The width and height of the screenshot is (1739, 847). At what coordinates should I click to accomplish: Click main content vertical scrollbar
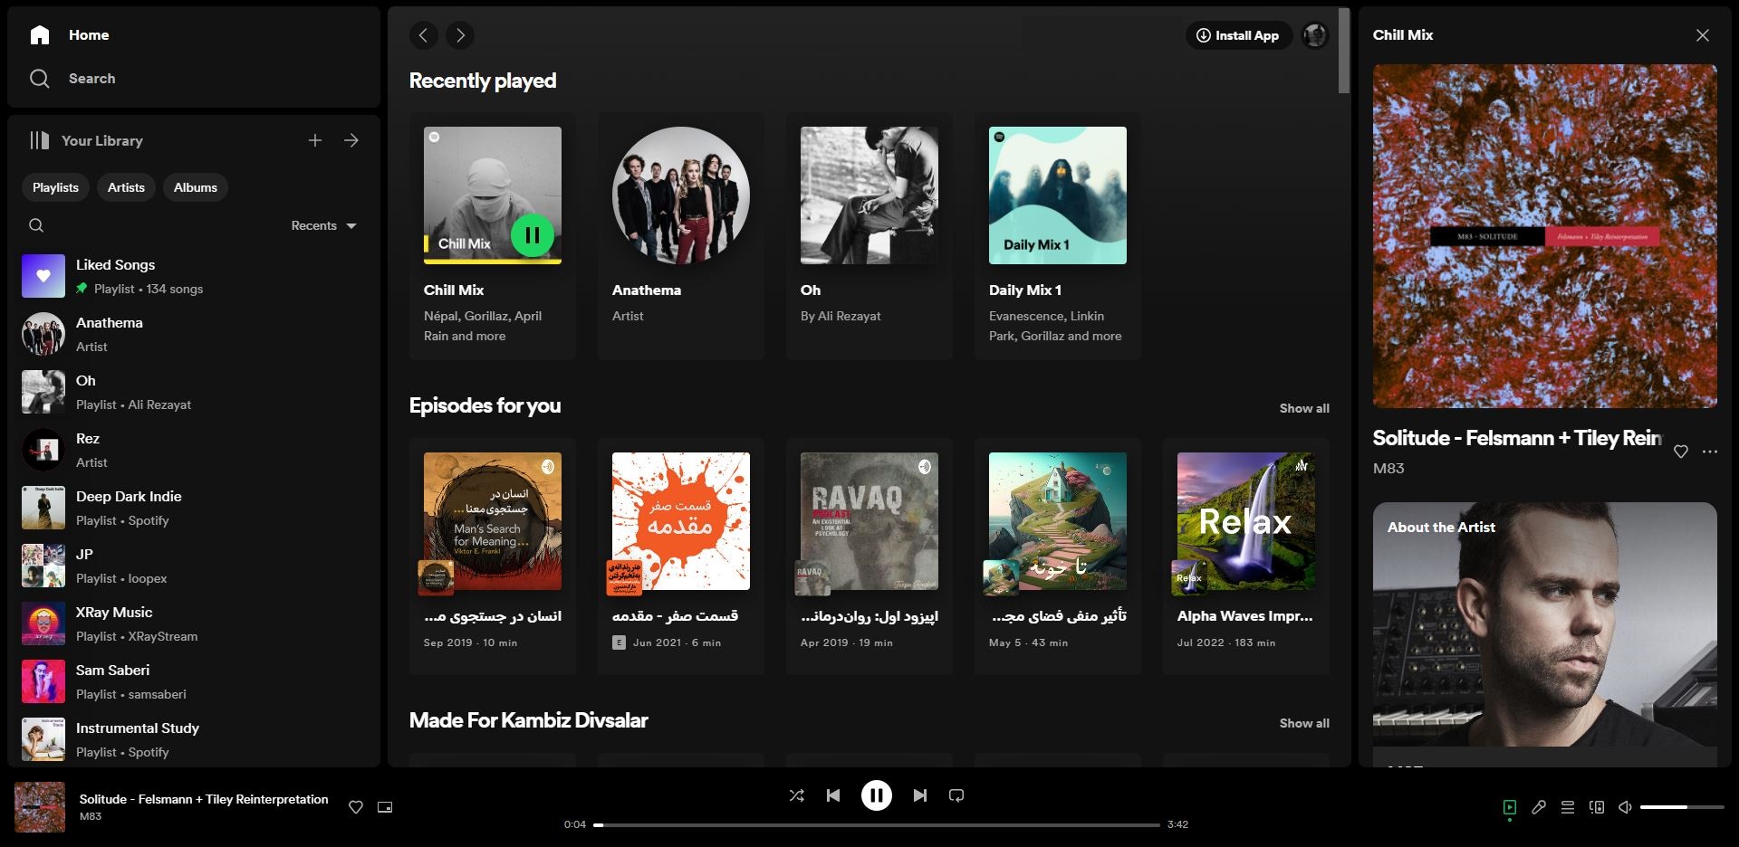coord(1344,51)
